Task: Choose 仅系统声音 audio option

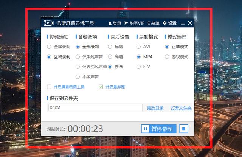Action: 89,57
